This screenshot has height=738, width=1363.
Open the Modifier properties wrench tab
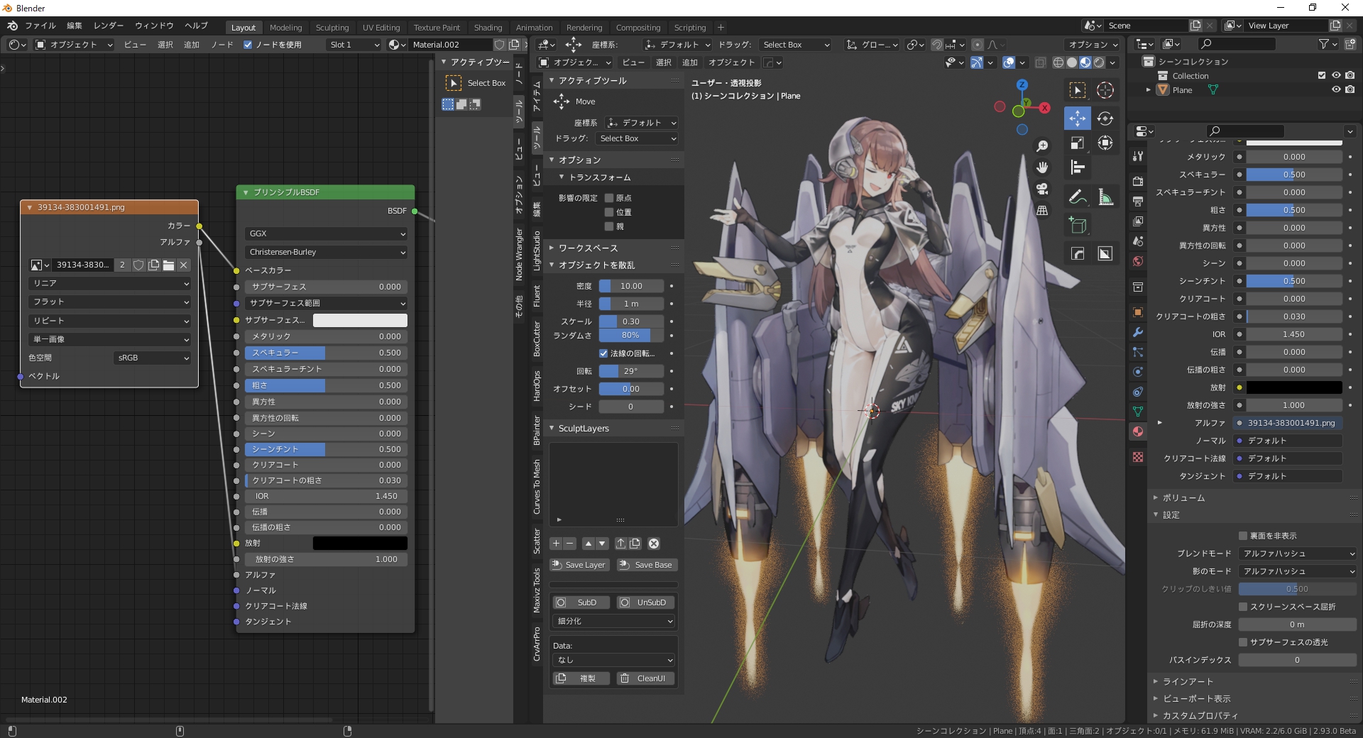(1138, 332)
